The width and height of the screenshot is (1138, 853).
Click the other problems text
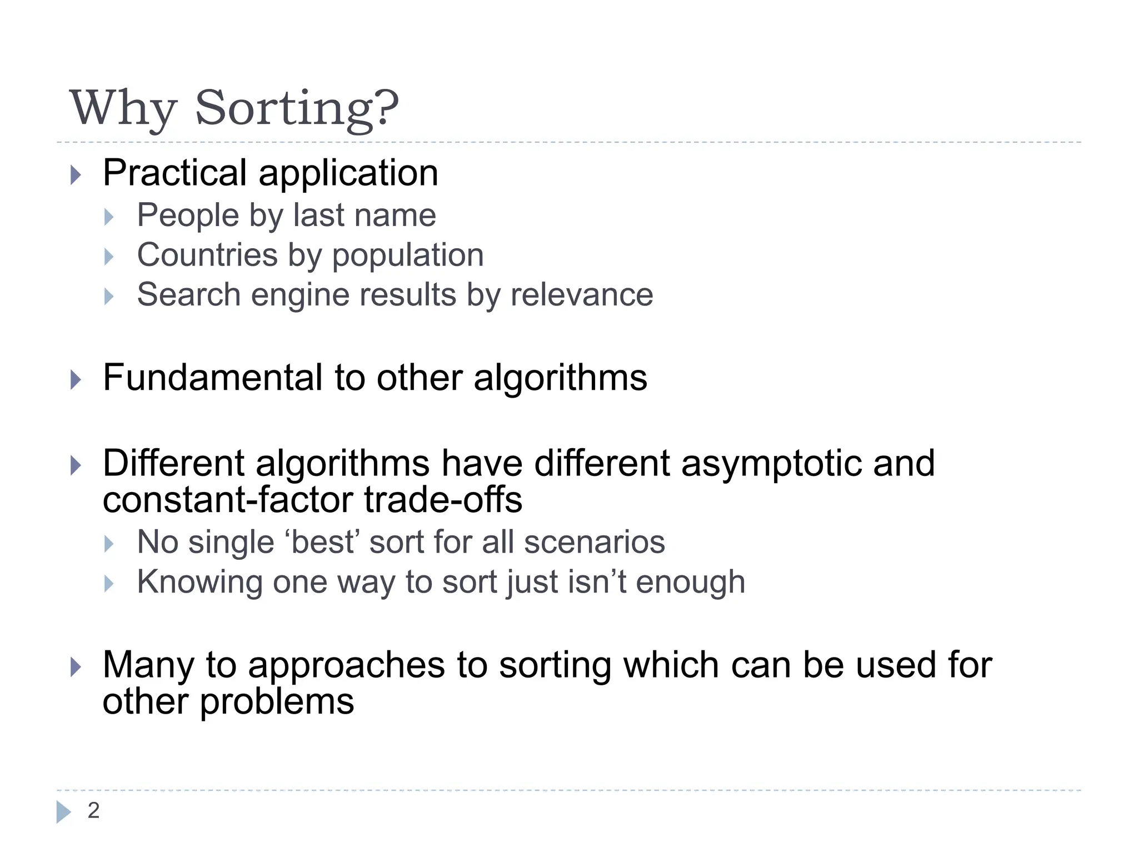pos(228,703)
